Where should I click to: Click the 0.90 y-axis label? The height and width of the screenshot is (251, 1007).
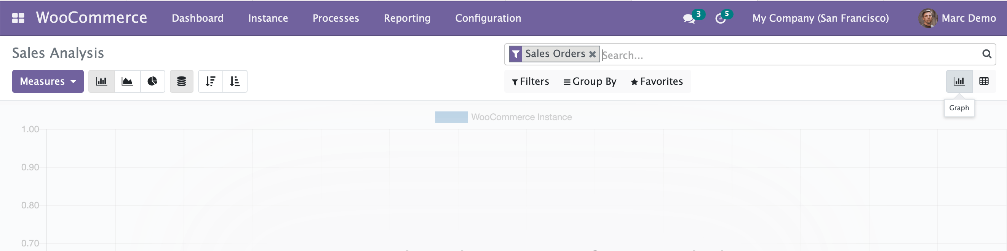click(x=30, y=167)
